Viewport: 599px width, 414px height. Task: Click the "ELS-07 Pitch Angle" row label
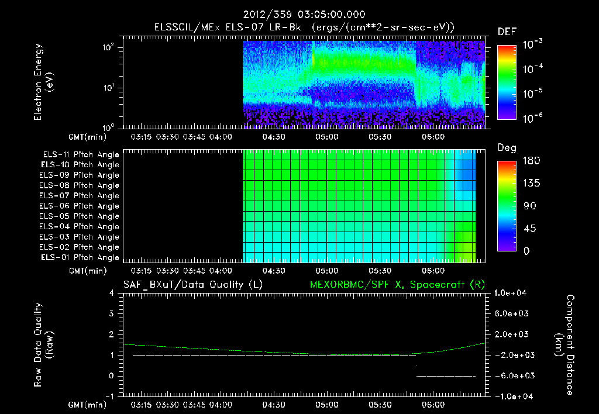(79, 195)
